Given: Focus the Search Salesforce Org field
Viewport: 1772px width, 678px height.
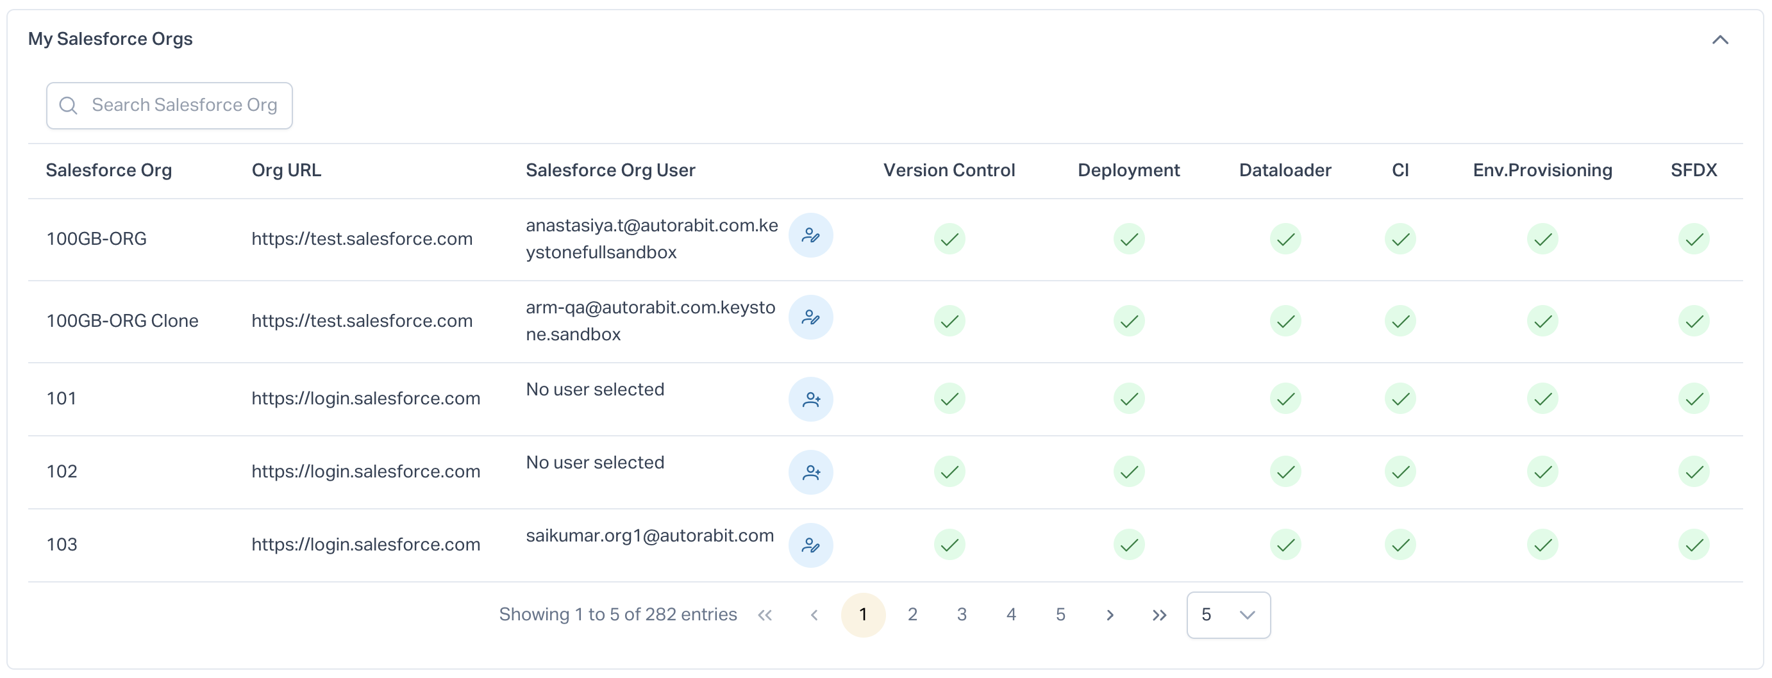Looking at the screenshot, I should tap(183, 105).
